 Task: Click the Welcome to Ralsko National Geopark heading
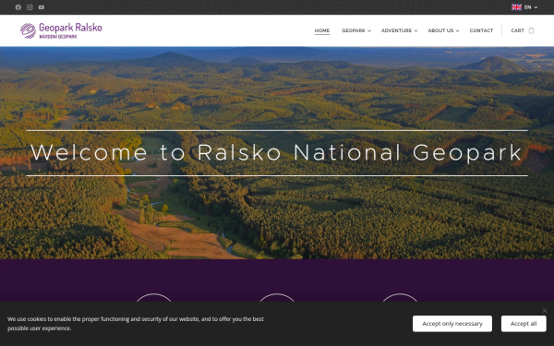pyautogui.click(x=277, y=152)
